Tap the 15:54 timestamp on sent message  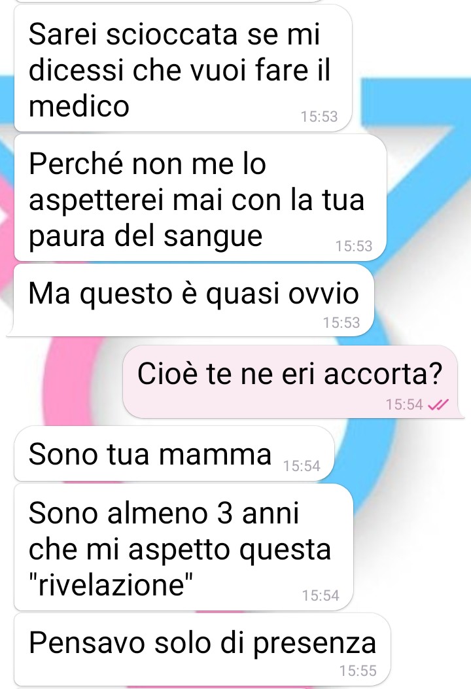tap(404, 404)
